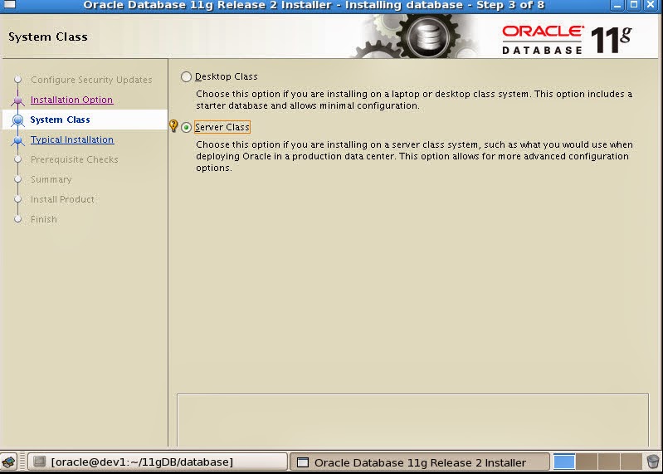Go to the Installation Option step link
This screenshot has height=474, width=663.
tap(71, 100)
